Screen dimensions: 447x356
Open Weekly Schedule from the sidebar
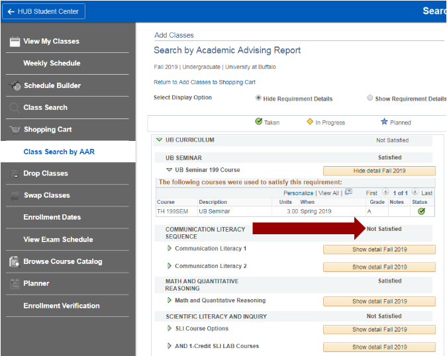tap(52, 64)
